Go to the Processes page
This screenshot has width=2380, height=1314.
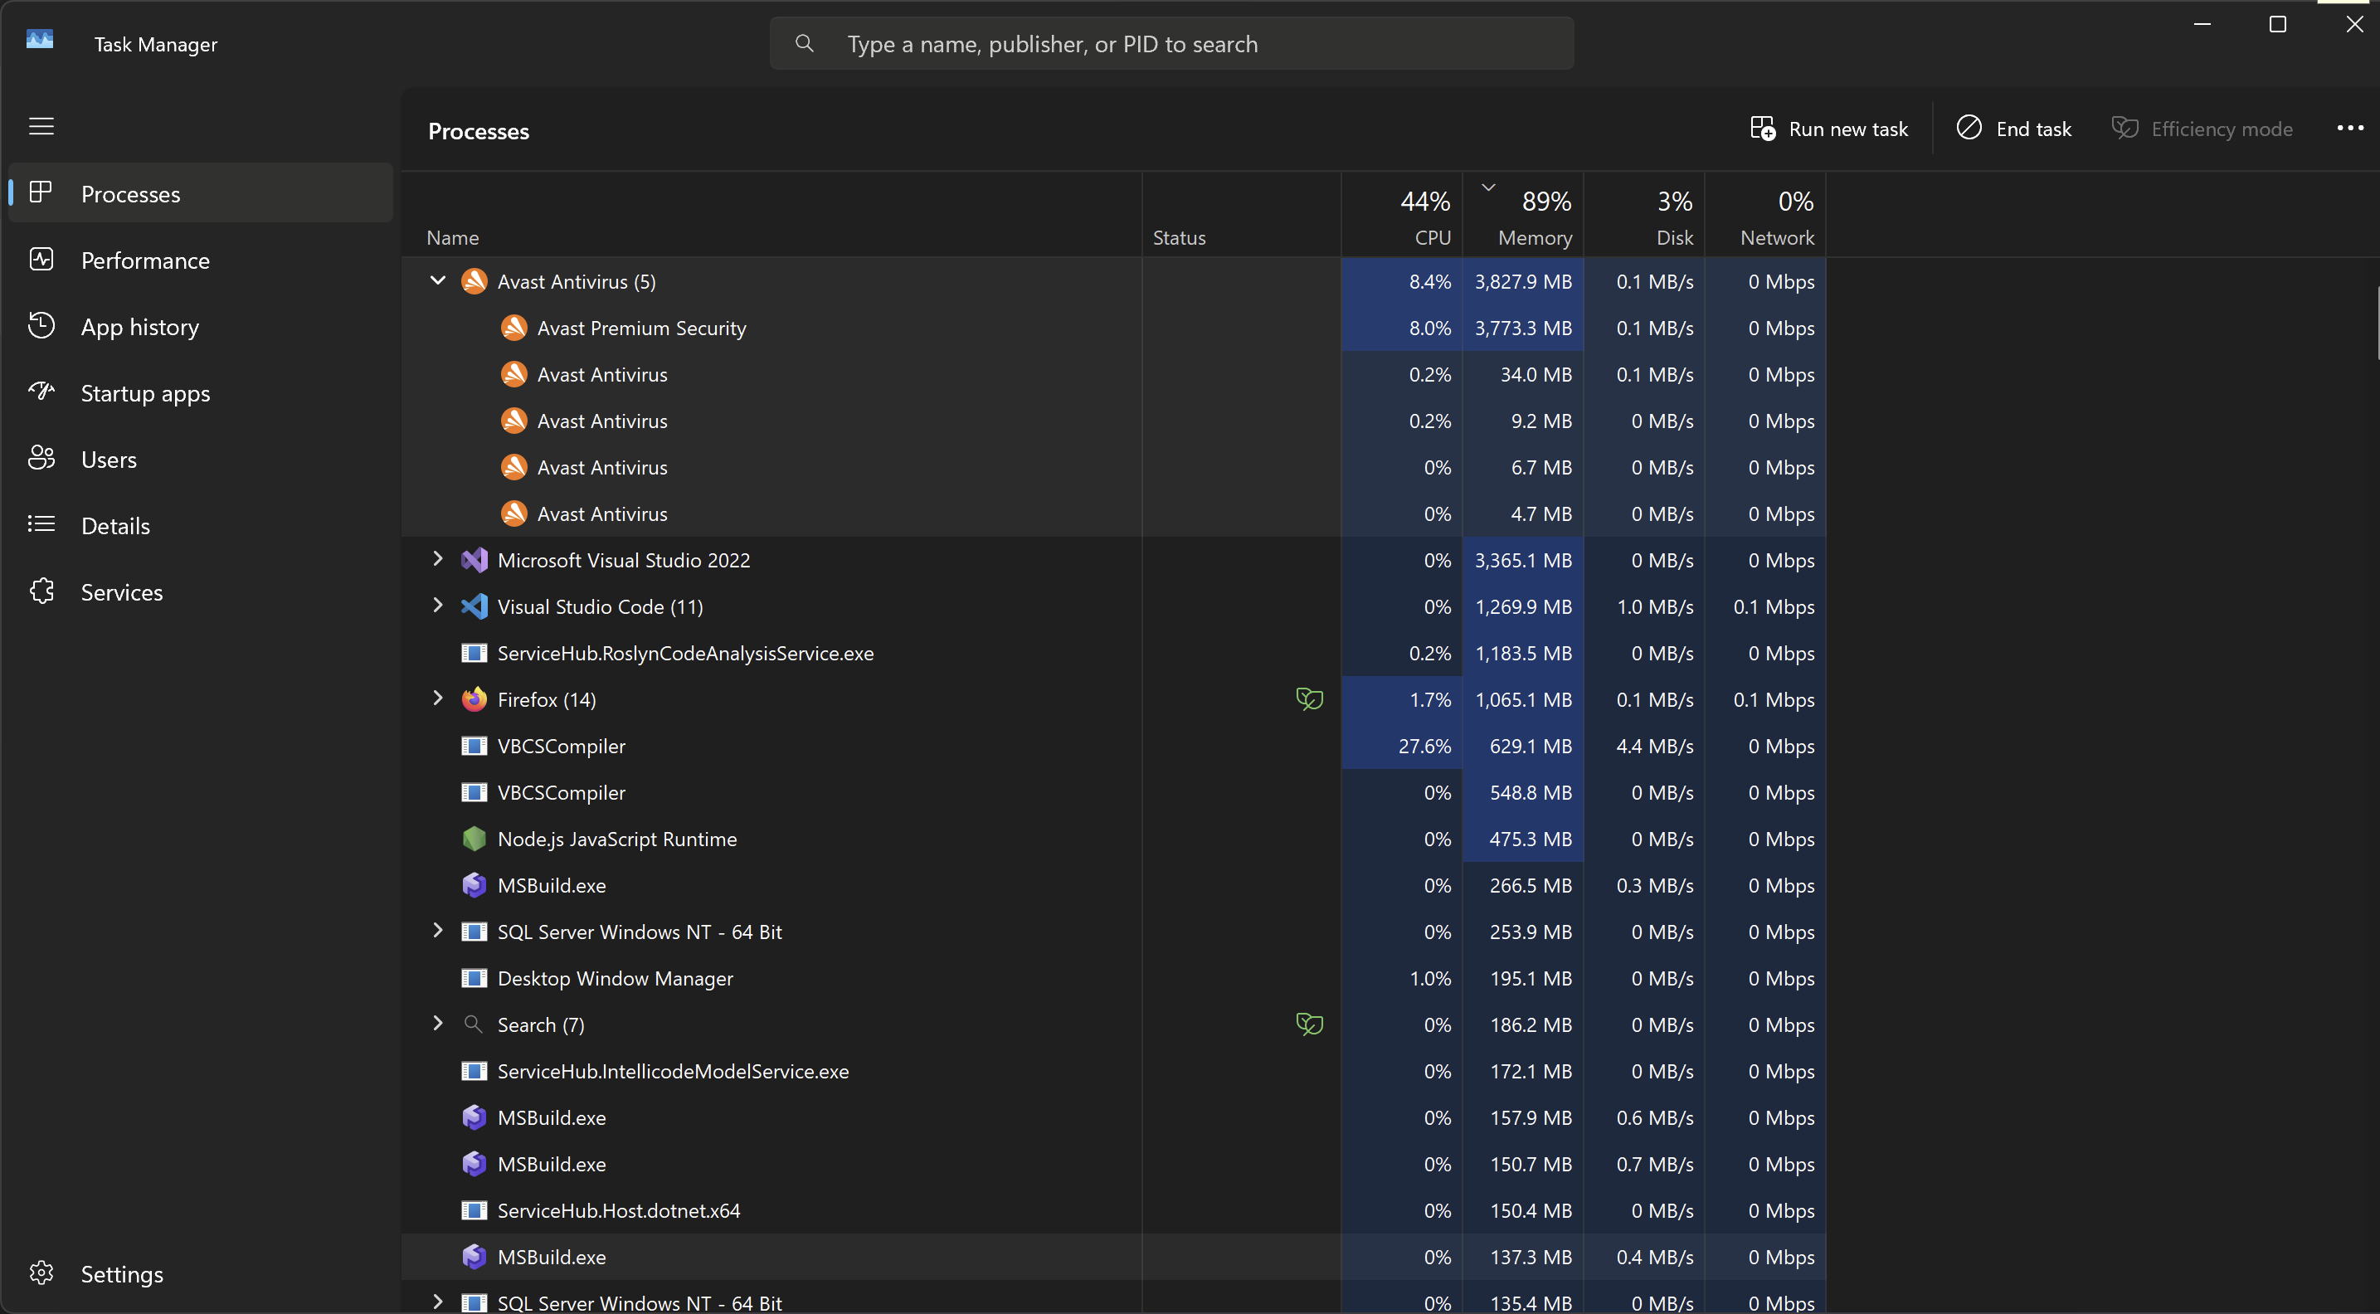[x=201, y=193]
